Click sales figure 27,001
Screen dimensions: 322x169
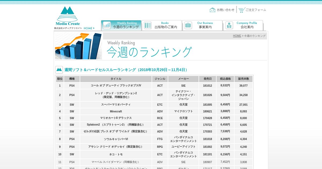244,105
